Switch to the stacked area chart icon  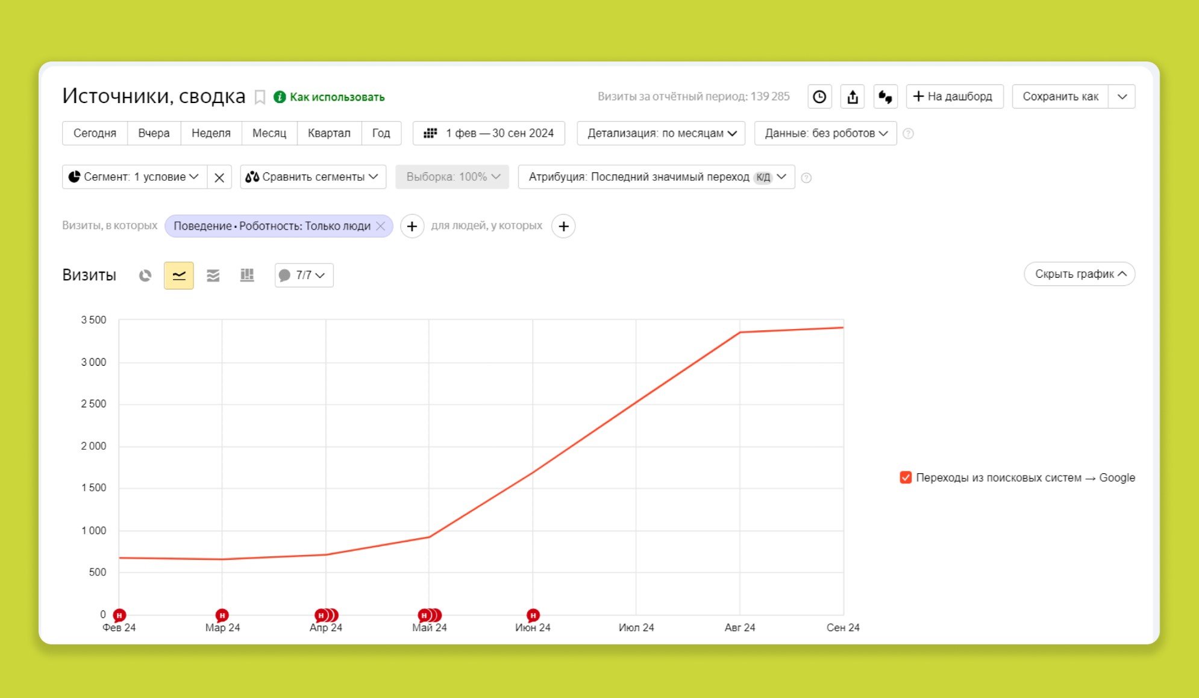(213, 275)
